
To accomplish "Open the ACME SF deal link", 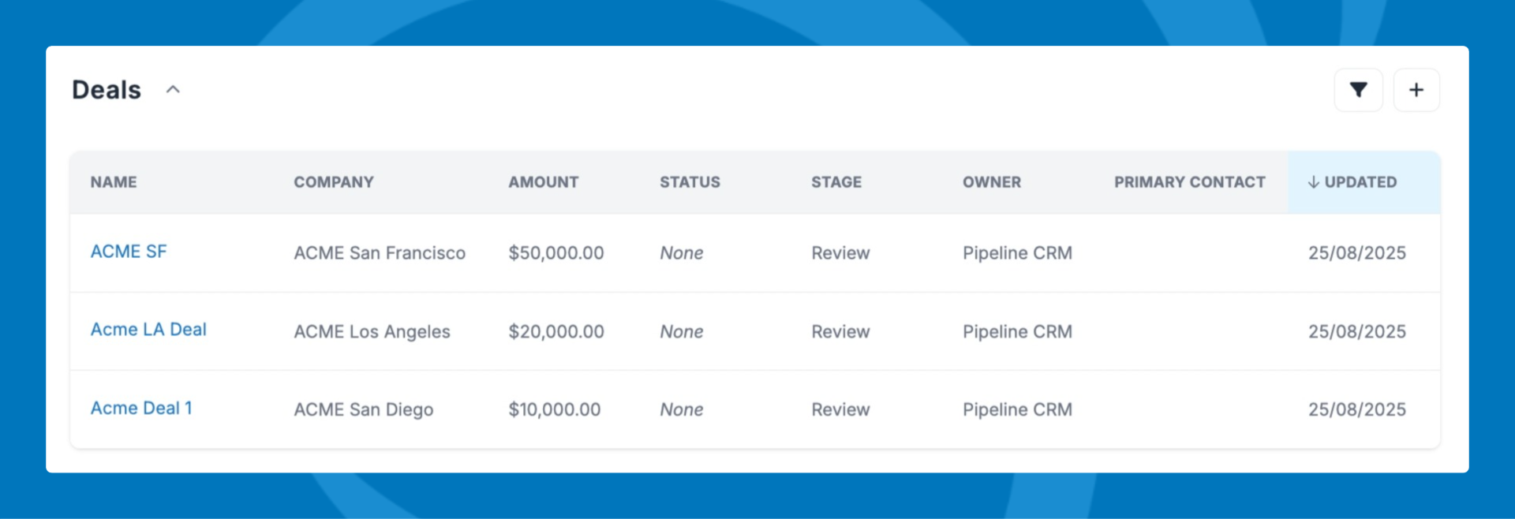I will point(129,252).
